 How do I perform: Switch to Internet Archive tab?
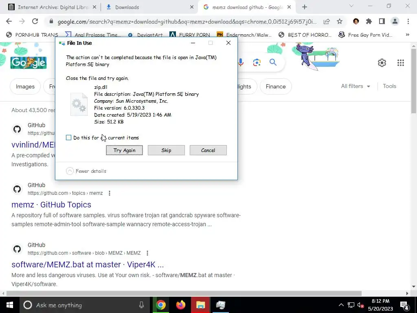click(52, 7)
